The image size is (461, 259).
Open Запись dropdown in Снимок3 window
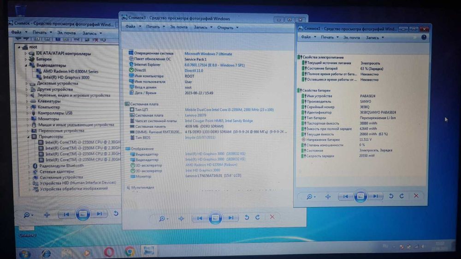point(203,27)
